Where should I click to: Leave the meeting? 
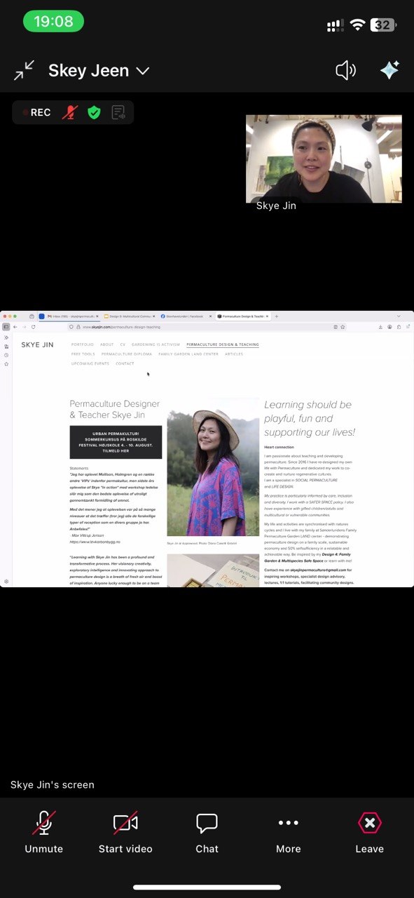369,832
